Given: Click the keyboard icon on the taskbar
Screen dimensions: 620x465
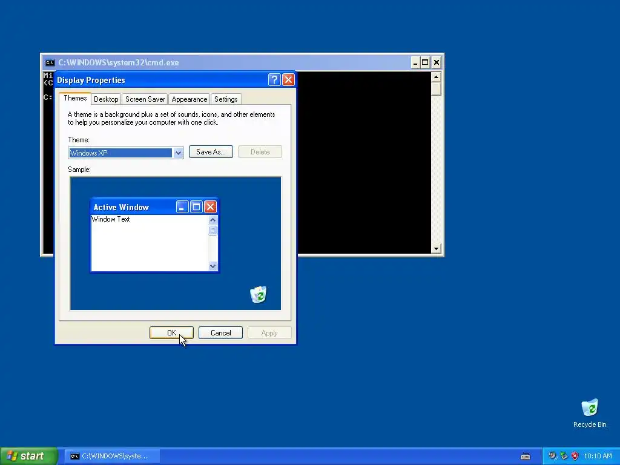Looking at the screenshot, I should 526,457.
